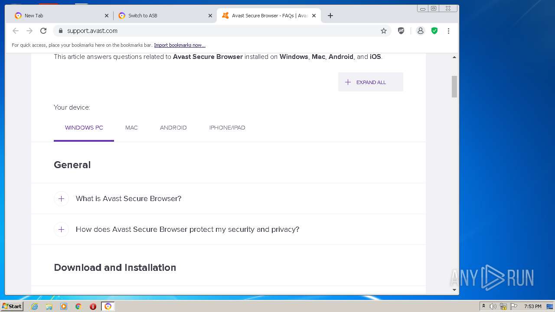Go back to the previous page
The width and height of the screenshot is (555, 312).
(x=16, y=31)
